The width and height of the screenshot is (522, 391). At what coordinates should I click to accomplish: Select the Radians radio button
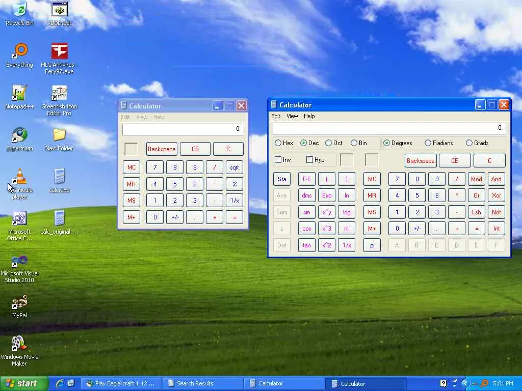439,143
